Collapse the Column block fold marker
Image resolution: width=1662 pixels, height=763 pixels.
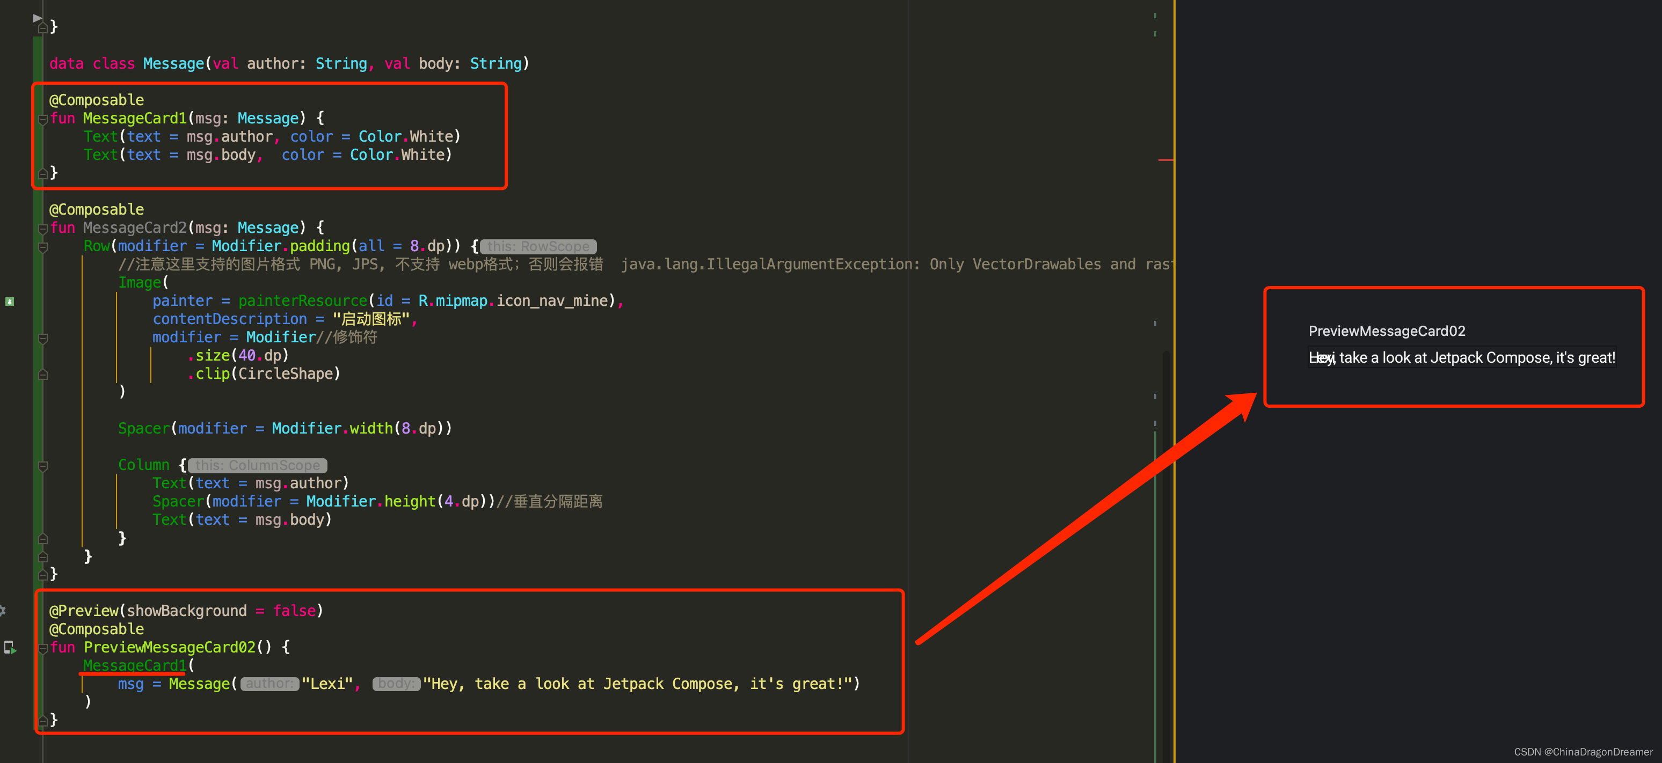click(43, 466)
